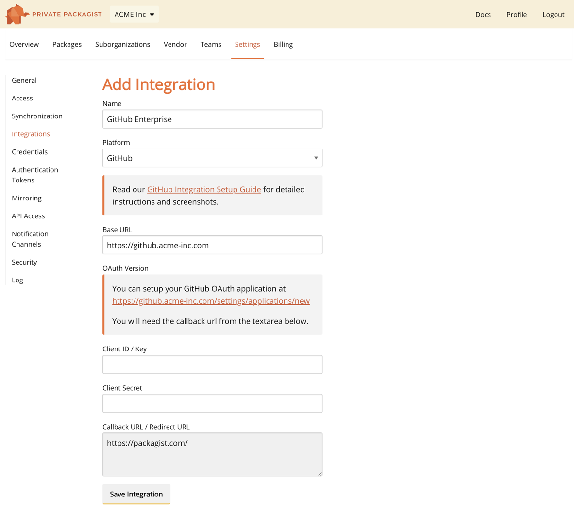The width and height of the screenshot is (574, 513).
Task: Click the Base URL input field
Action: click(x=212, y=245)
